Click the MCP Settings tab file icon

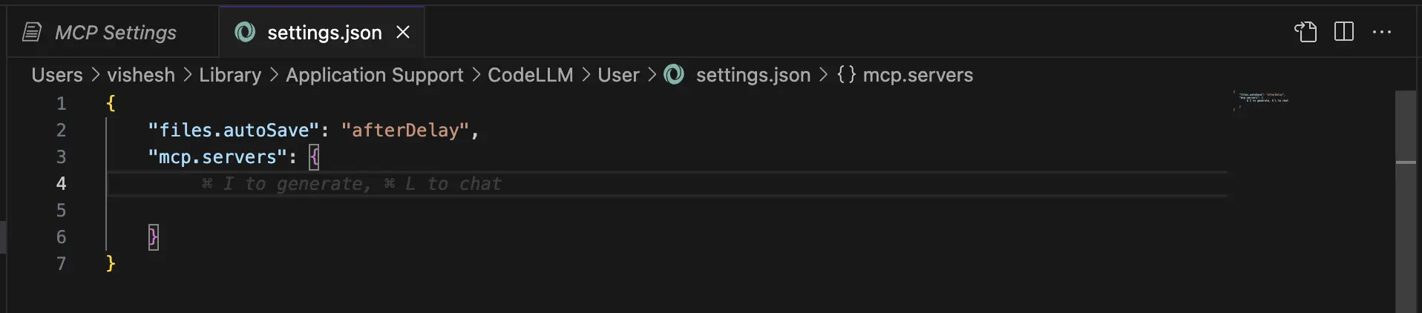tap(32, 32)
